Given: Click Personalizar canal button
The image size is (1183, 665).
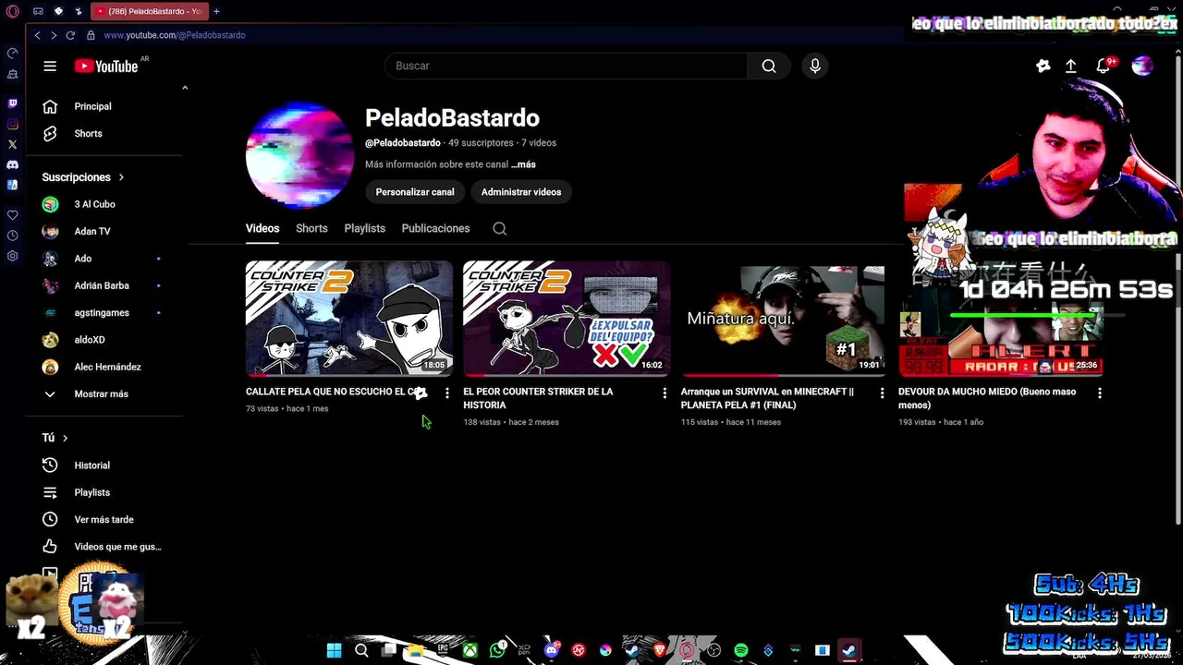Looking at the screenshot, I should click(x=415, y=192).
